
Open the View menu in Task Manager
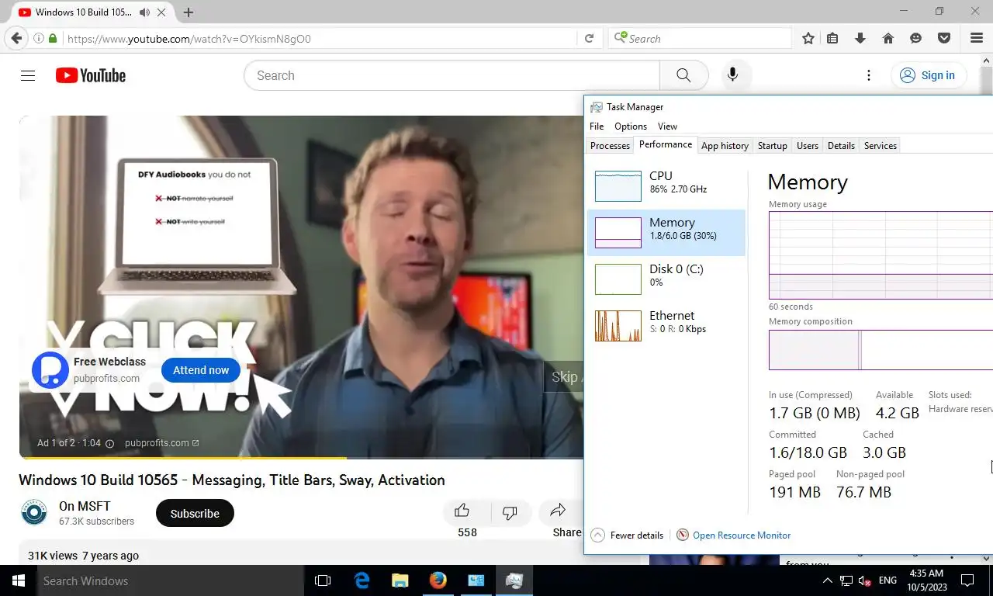pyautogui.click(x=667, y=126)
